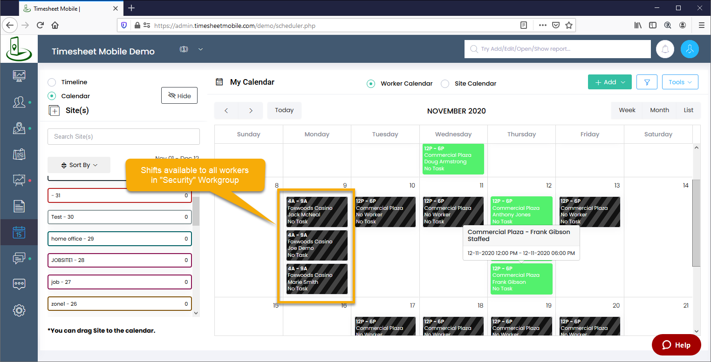Open the workers sidebar icon
711x362 pixels.
(19, 102)
